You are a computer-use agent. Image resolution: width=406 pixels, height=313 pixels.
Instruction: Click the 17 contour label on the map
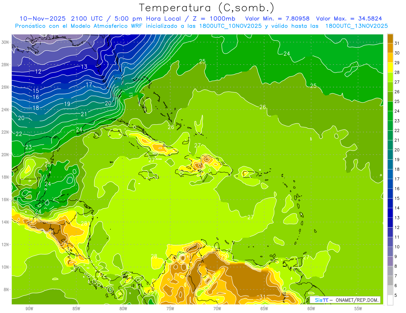(89, 85)
